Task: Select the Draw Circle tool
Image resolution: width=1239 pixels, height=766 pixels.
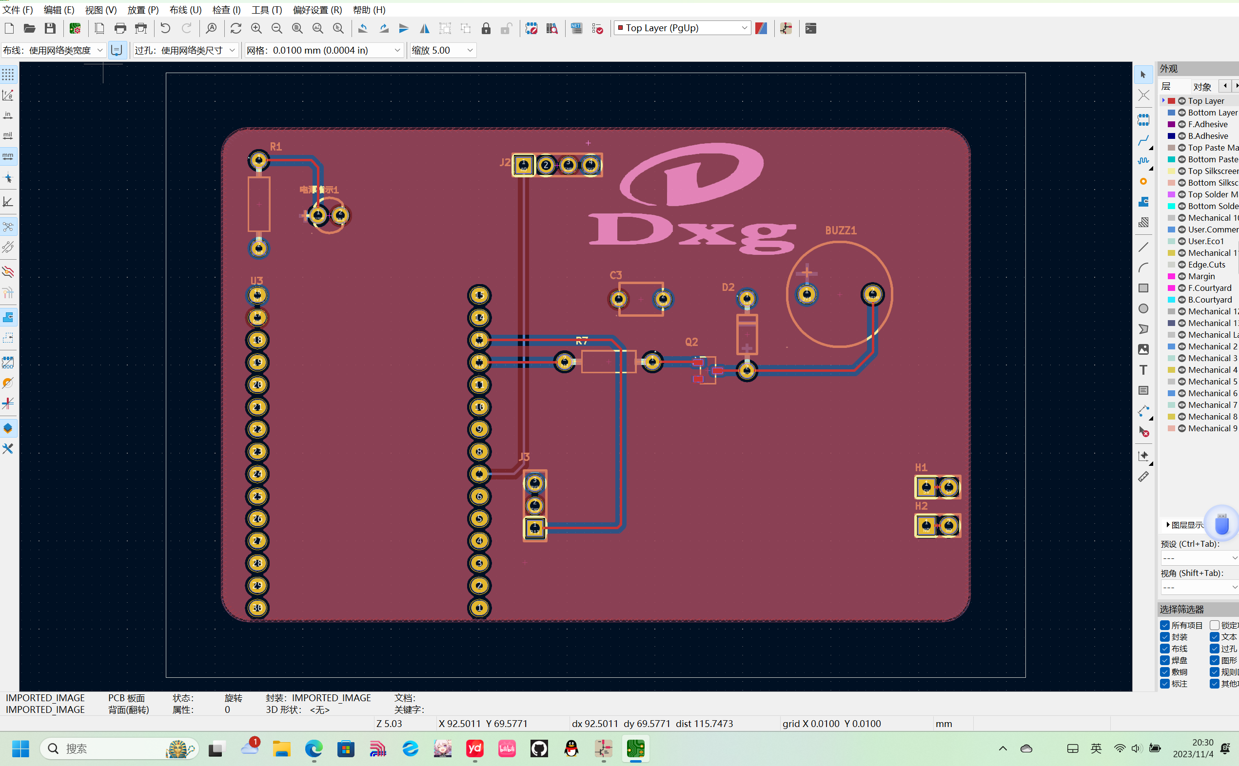Action: [x=1143, y=308]
